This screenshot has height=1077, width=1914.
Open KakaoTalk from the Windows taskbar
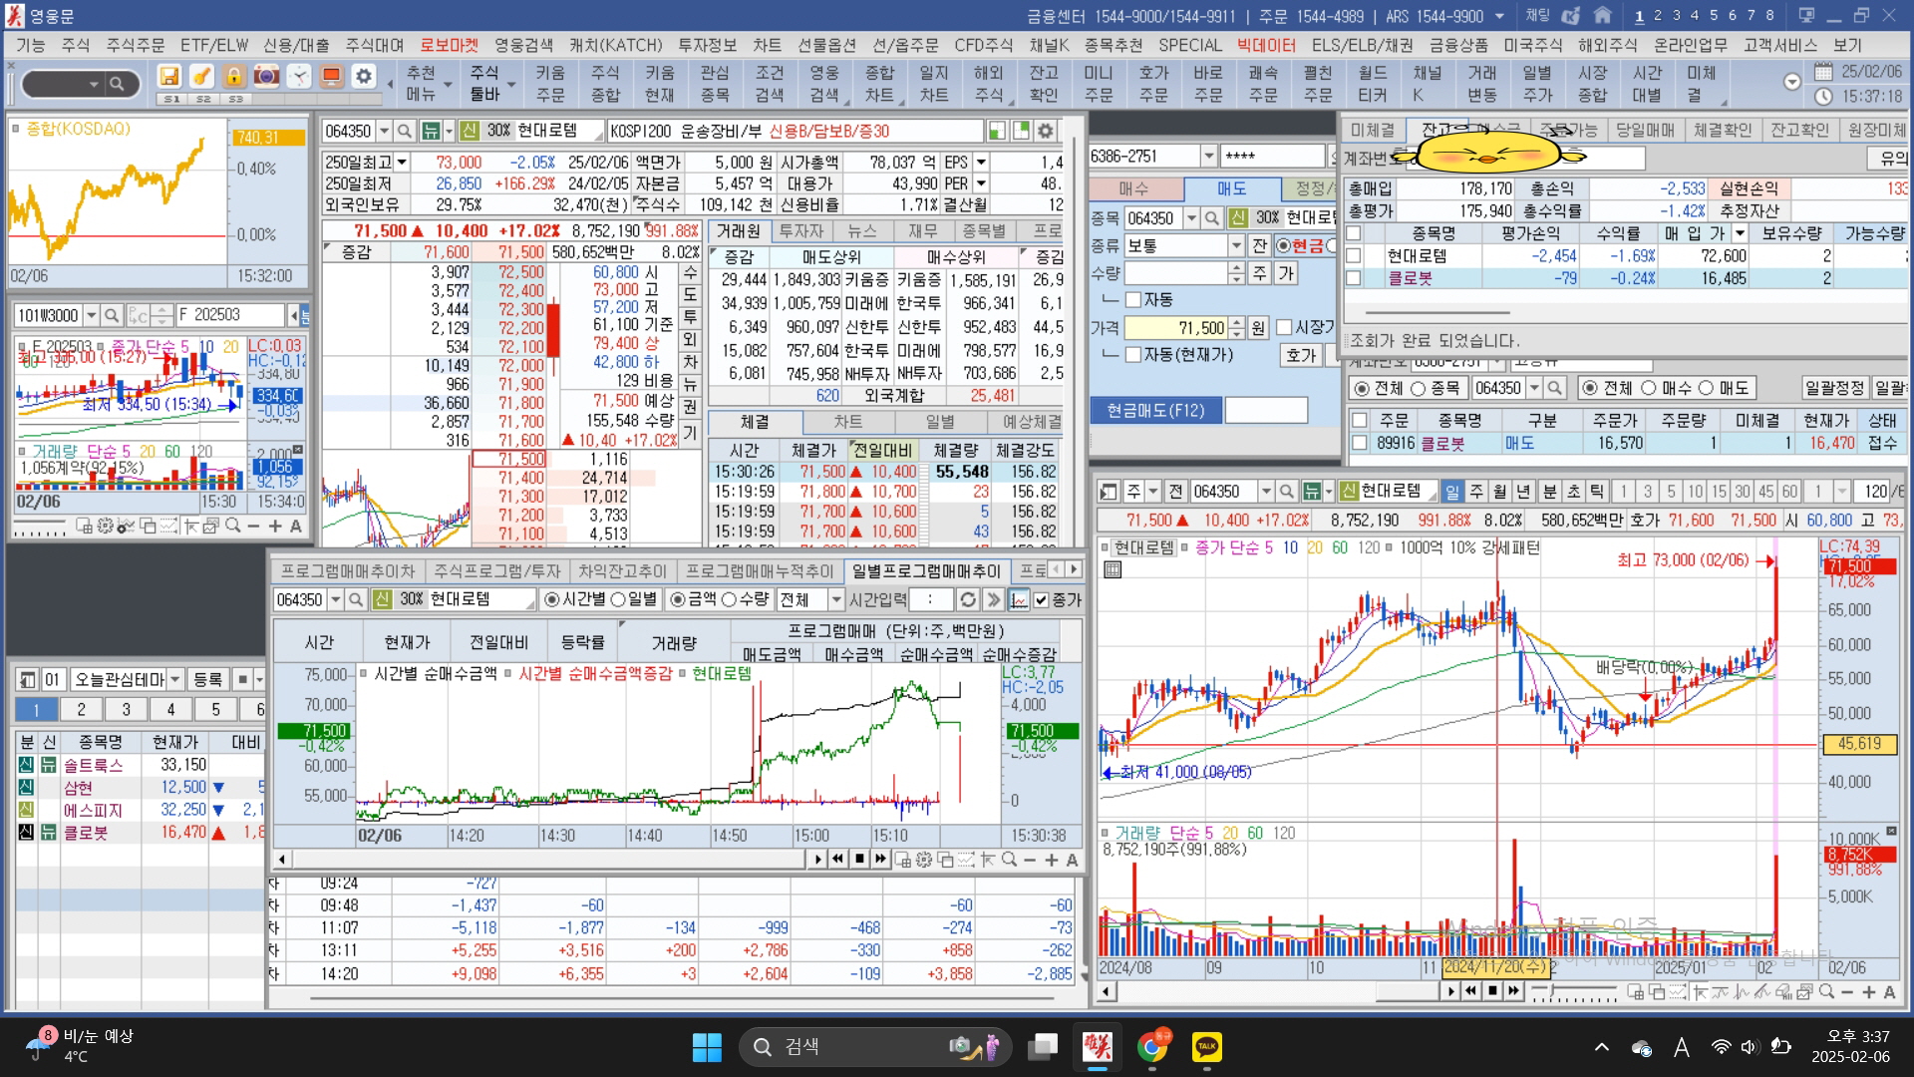(x=1206, y=1046)
